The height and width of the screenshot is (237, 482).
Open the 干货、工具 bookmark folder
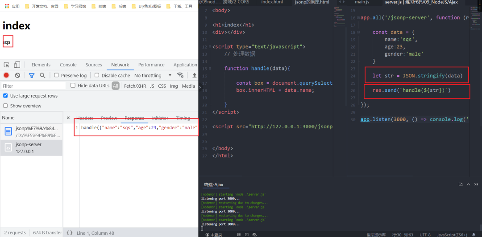coord(179,6)
